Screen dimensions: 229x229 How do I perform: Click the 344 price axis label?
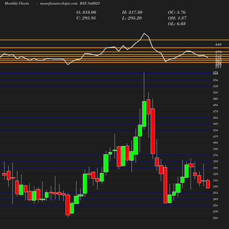click(215, 168)
